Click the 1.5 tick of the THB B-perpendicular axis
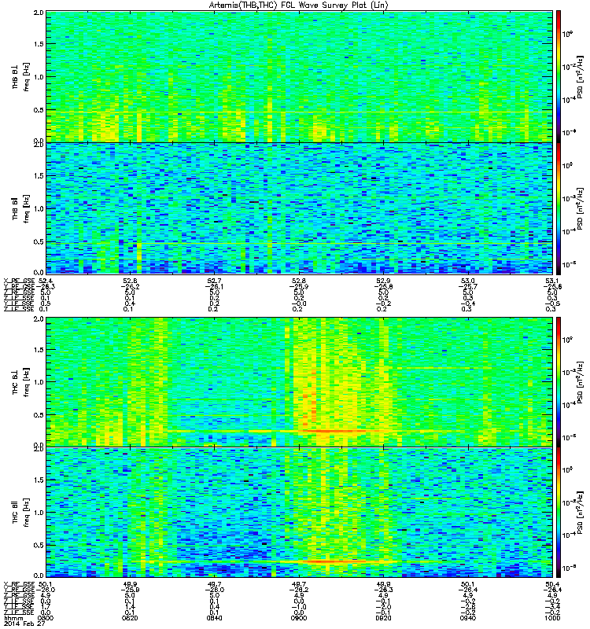This screenshot has height=629, width=590. point(39,44)
